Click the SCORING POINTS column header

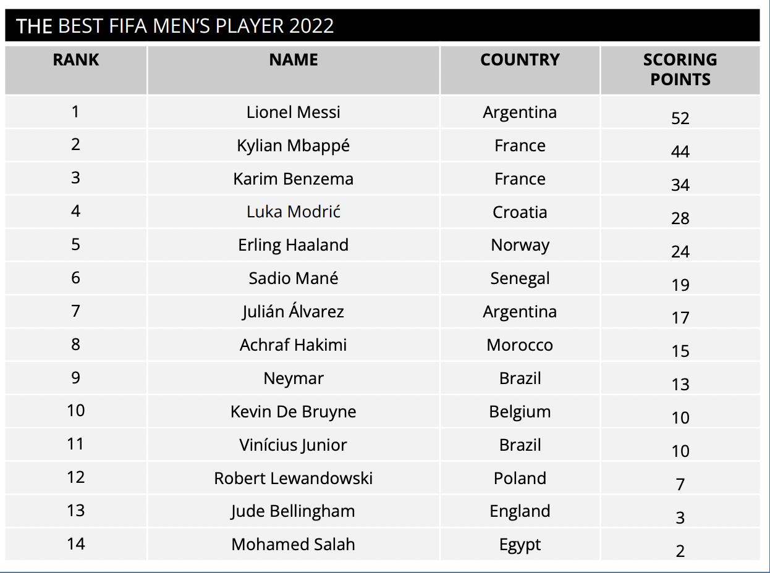[x=680, y=69]
